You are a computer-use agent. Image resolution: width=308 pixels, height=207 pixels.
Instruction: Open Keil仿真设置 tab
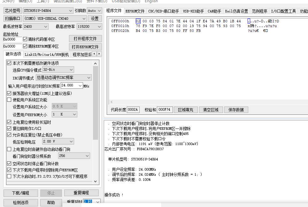click(x=236, y=11)
